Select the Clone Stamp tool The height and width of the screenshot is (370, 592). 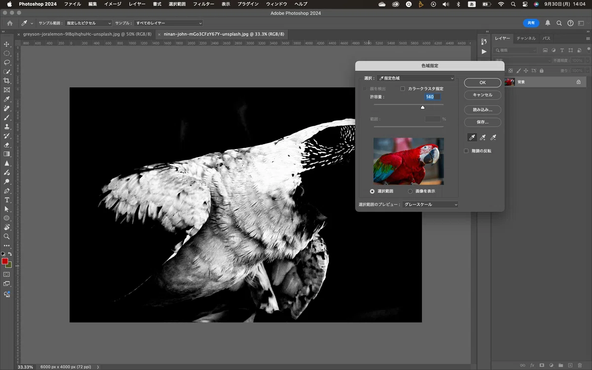point(7,127)
